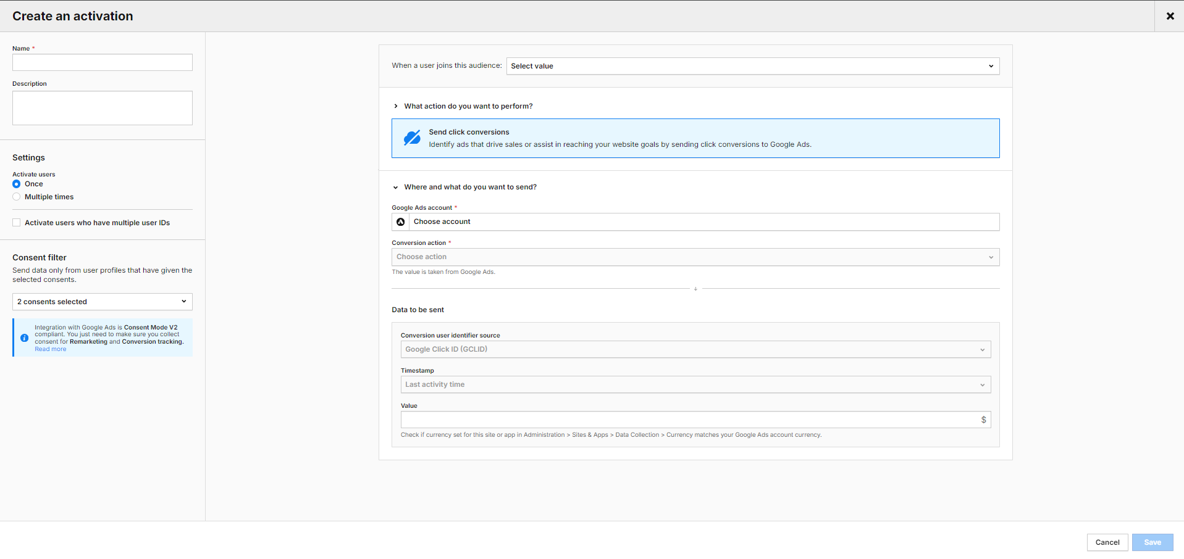
Task: Open the 'Select value' audience dropdown
Action: 752,66
